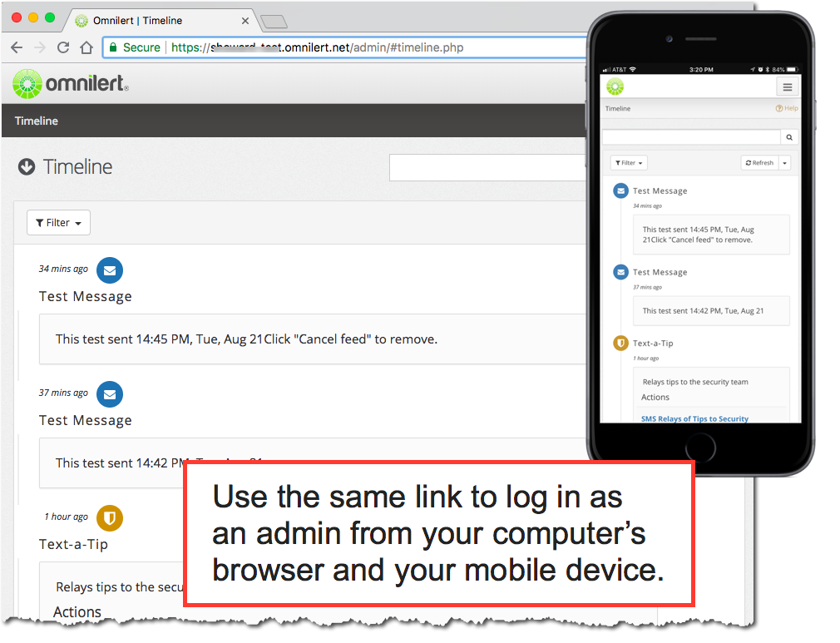
Task: Tap the Text-a-Tip shield icon on the phone
Action: [x=620, y=343]
